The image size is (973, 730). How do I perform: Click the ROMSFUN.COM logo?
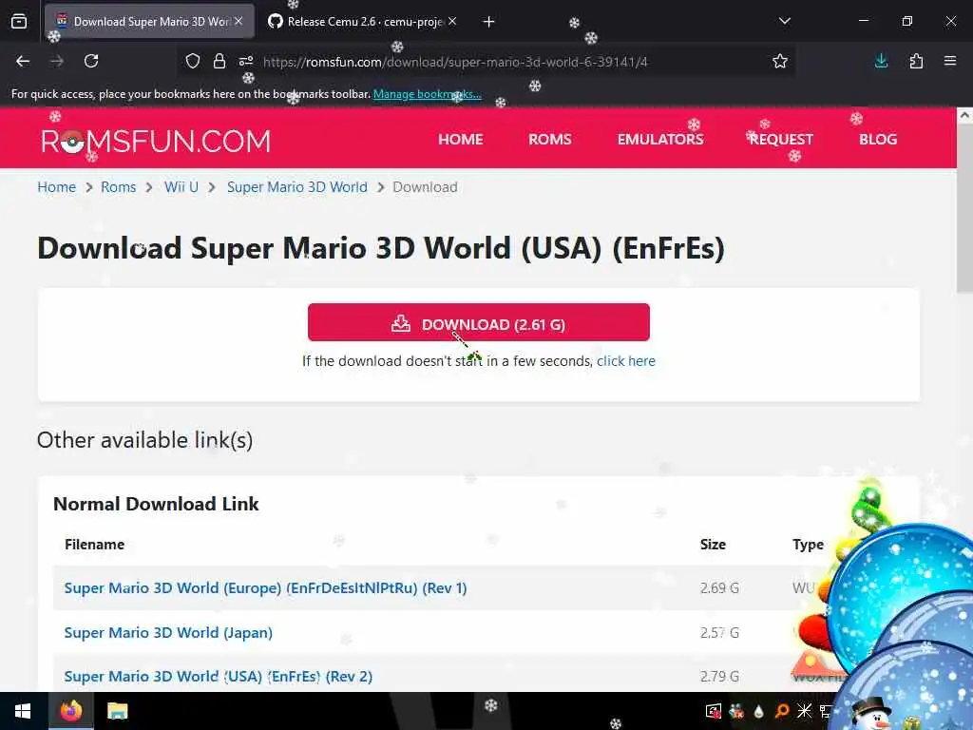(x=156, y=141)
